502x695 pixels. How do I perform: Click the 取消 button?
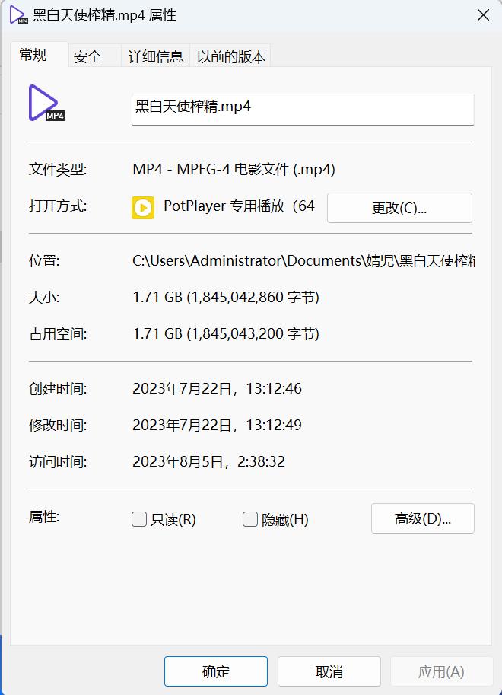(x=329, y=671)
